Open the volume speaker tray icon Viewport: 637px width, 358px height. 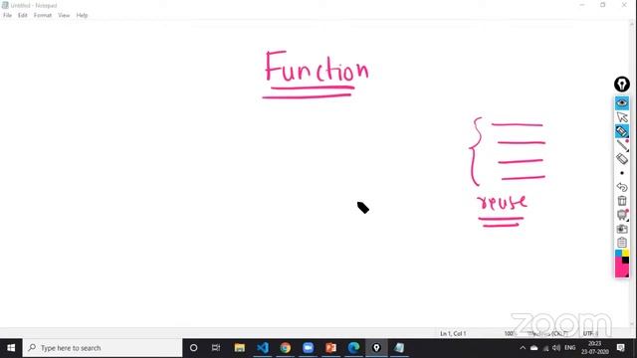click(556, 348)
